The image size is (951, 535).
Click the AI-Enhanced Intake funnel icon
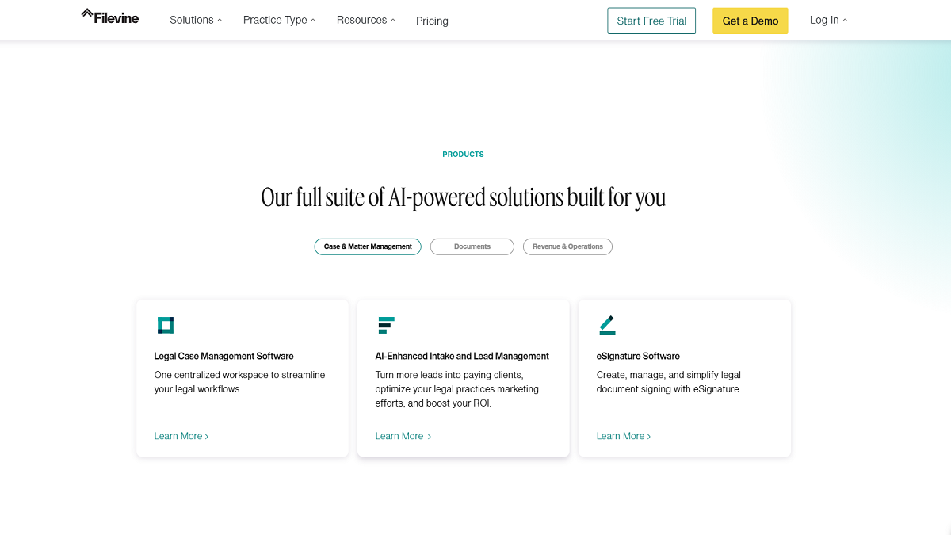[386, 325]
